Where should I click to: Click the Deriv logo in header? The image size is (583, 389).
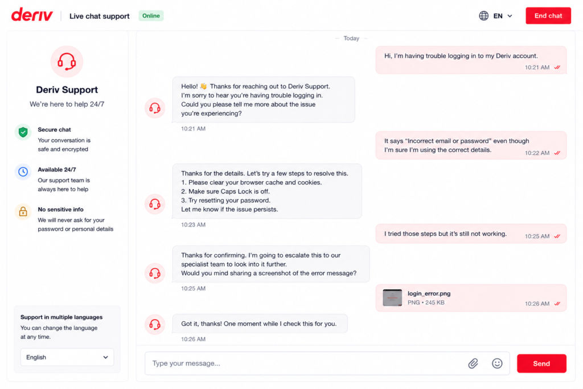click(x=32, y=15)
